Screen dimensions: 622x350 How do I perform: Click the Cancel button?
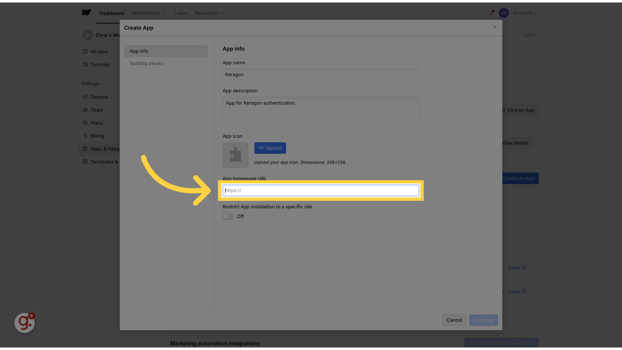pos(454,320)
